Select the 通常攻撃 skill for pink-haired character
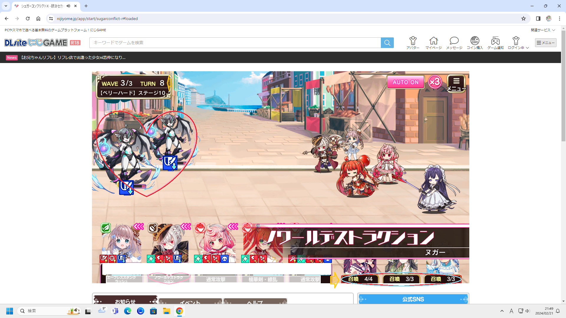The image size is (566, 318). coord(215,279)
